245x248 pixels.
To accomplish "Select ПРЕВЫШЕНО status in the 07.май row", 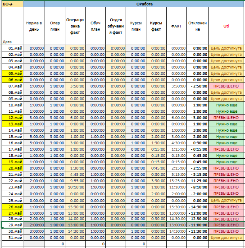I will click(226, 86).
